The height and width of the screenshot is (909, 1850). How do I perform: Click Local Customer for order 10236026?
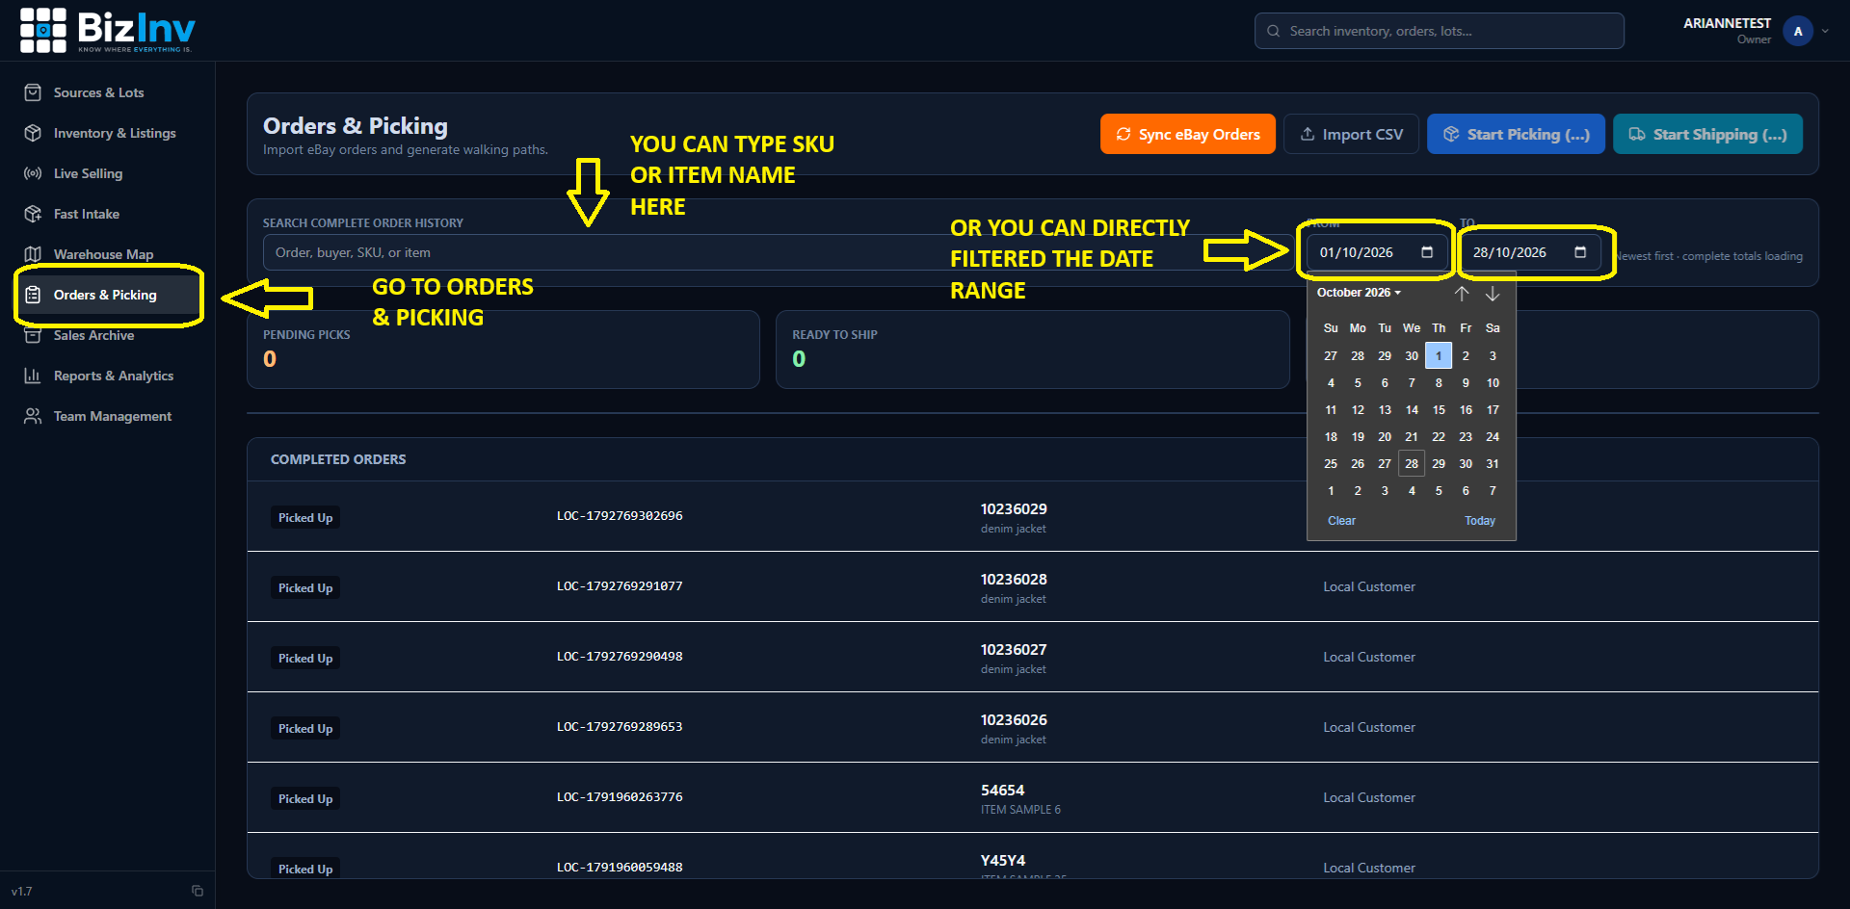click(1369, 728)
